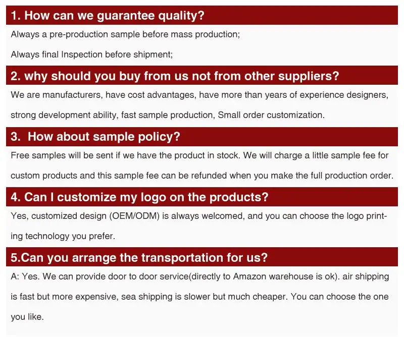Viewport: 404px width, 337px height.
Task: Click the 'sea shipping is slower but much cheaper' line
Action: (199, 297)
